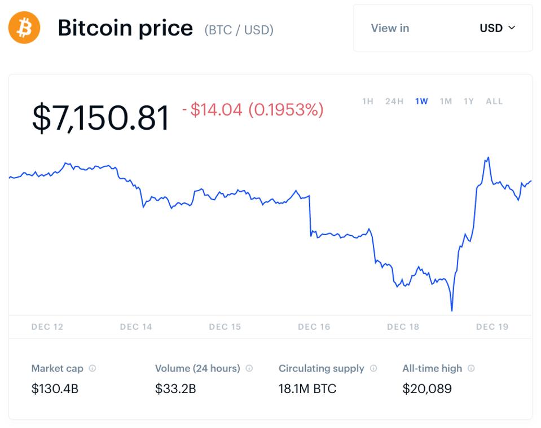Click the DEC 18 axis label
The image size is (541, 428).
(x=402, y=326)
